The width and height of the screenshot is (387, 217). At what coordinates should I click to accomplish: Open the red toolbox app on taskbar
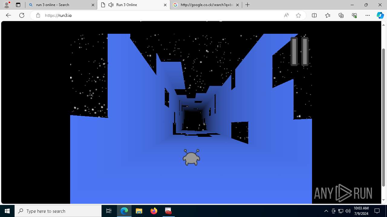pos(168,211)
